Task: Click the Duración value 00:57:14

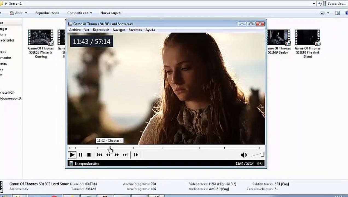Action: point(91,184)
